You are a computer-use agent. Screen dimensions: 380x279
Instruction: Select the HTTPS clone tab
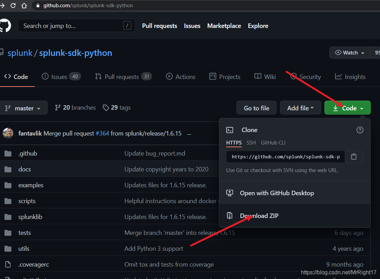pyautogui.click(x=234, y=142)
